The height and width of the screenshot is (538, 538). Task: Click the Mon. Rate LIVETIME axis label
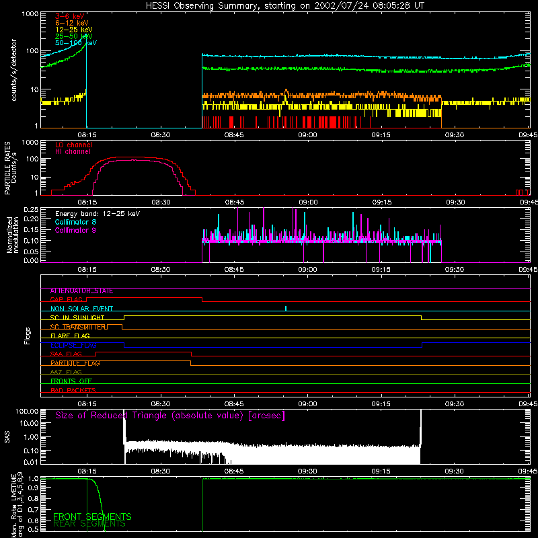point(17,505)
